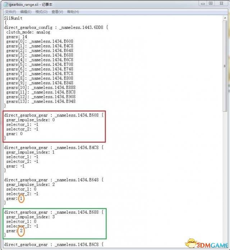The image size is (230, 250).
Task: Click the Notepad icon in title bar
Action: 5,3
